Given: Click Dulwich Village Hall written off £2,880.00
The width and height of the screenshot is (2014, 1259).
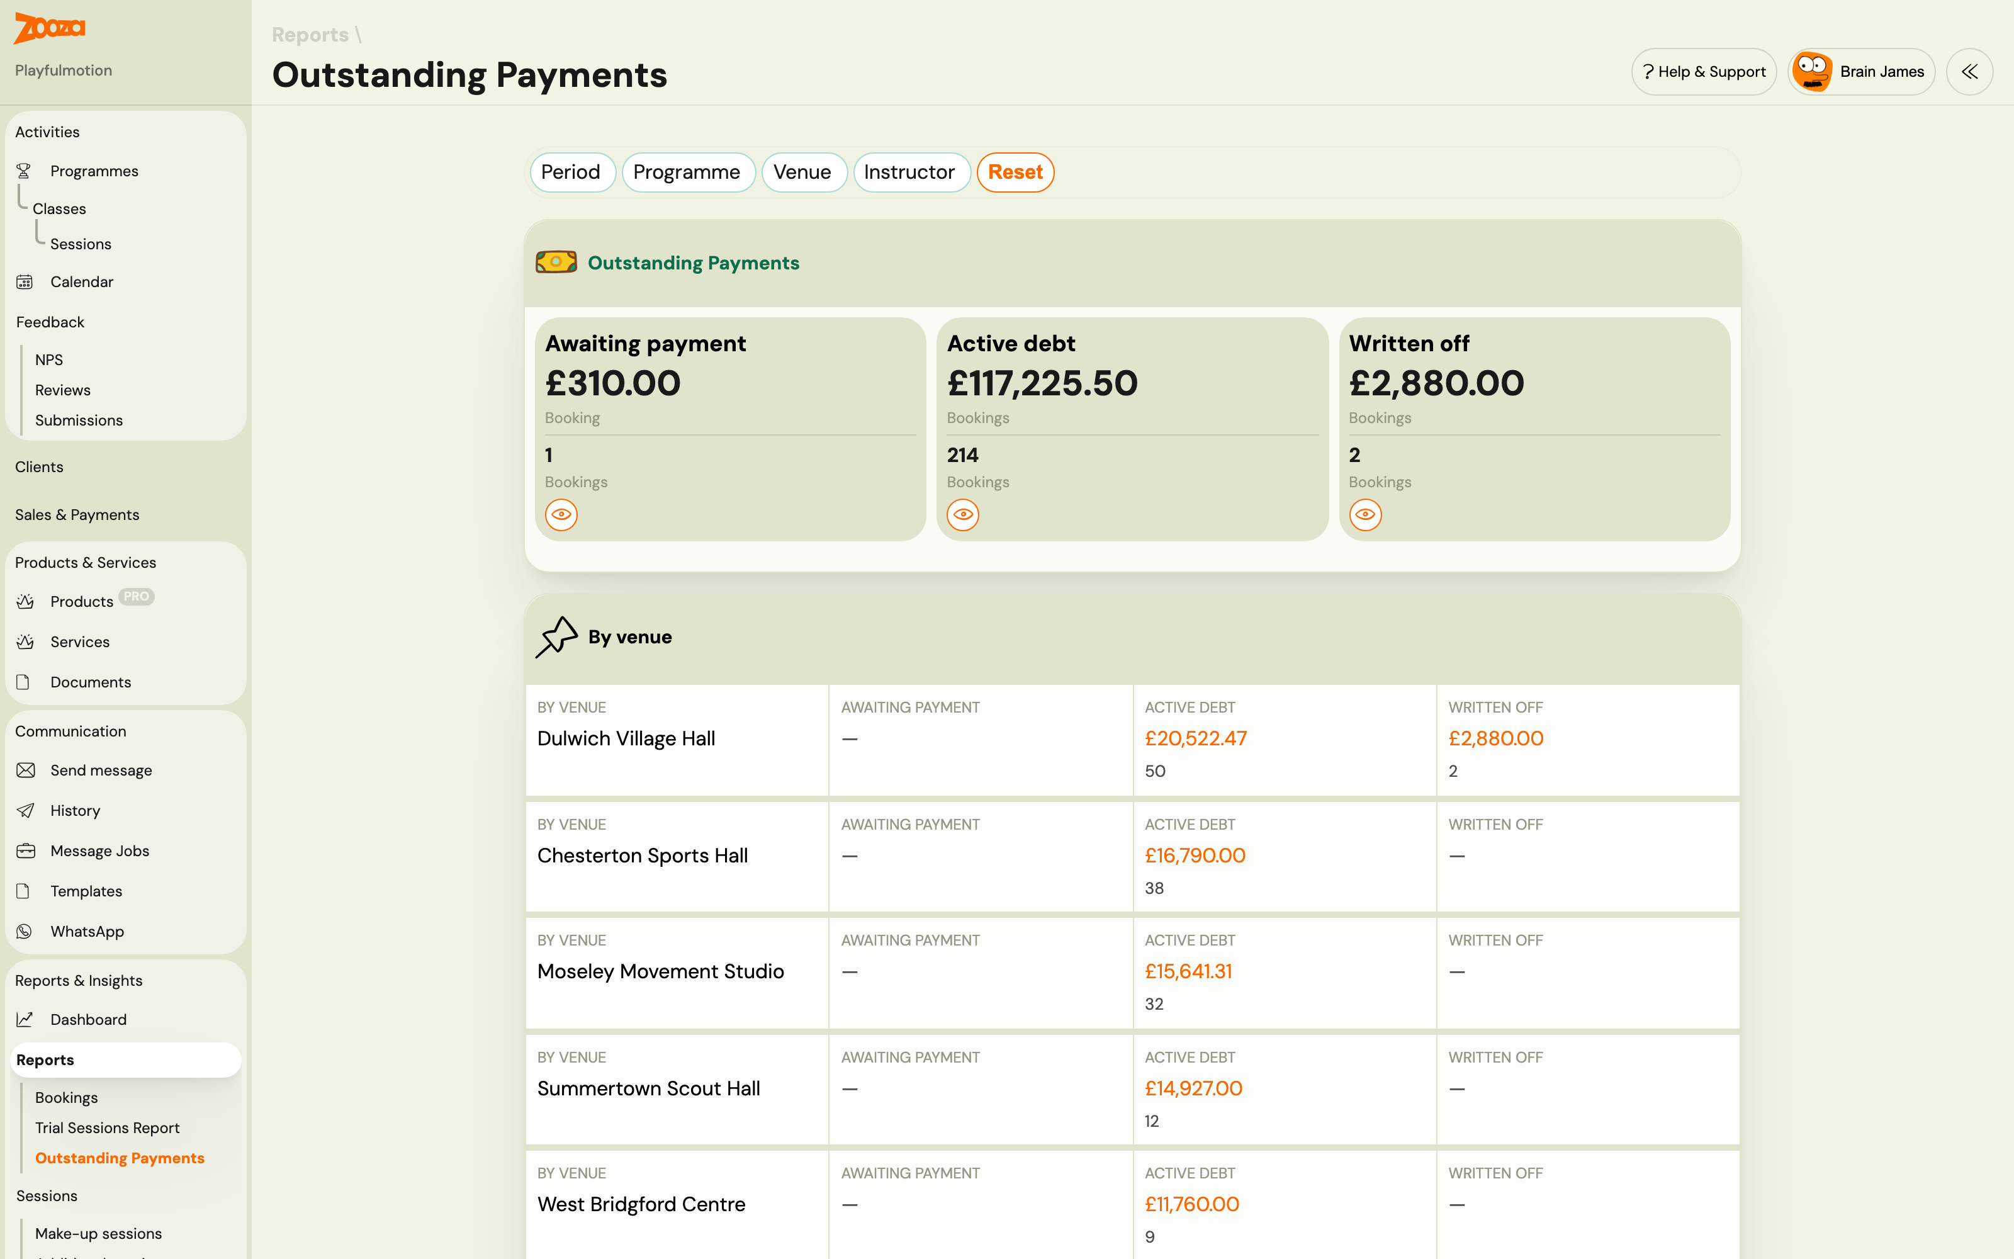Looking at the screenshot, I should [x=1495, y=738].
